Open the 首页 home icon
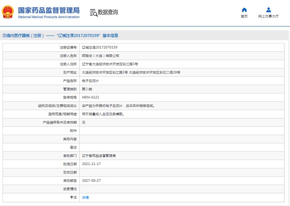 point(244,10)
